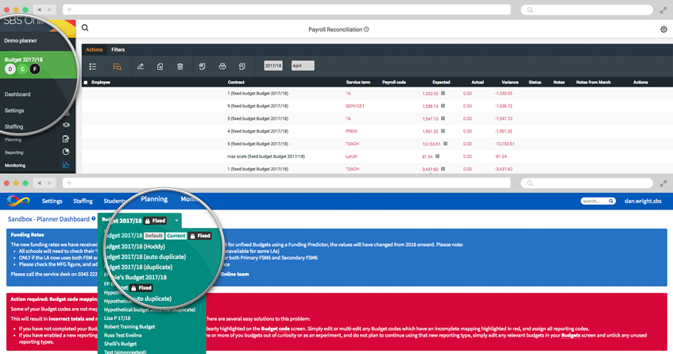Click the Planning sidebar notepad icon
This screenshot has height=354, width=673.
[66, 139]
